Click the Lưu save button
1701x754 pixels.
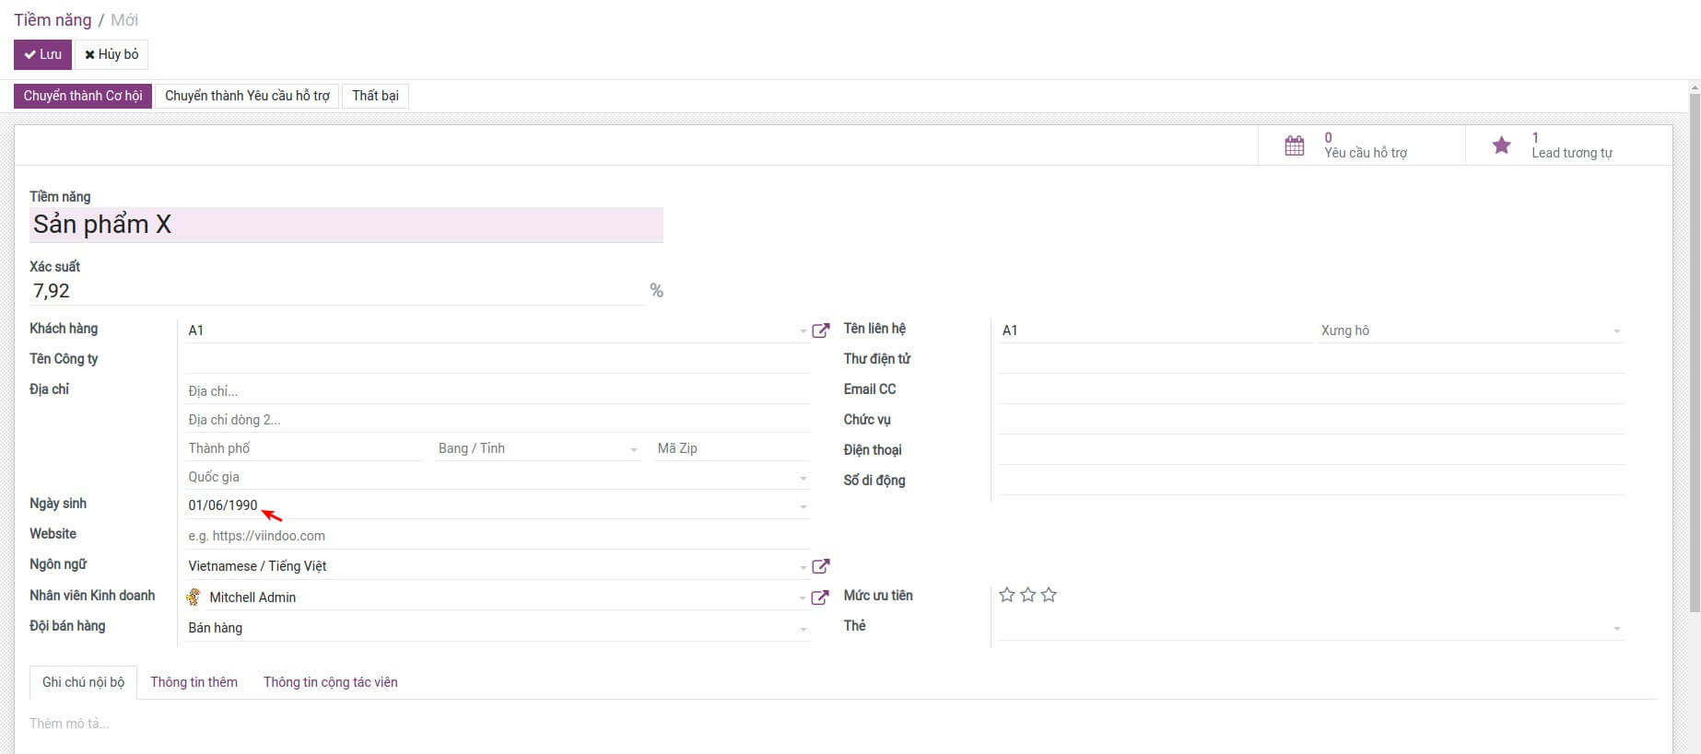coord(42,54)
